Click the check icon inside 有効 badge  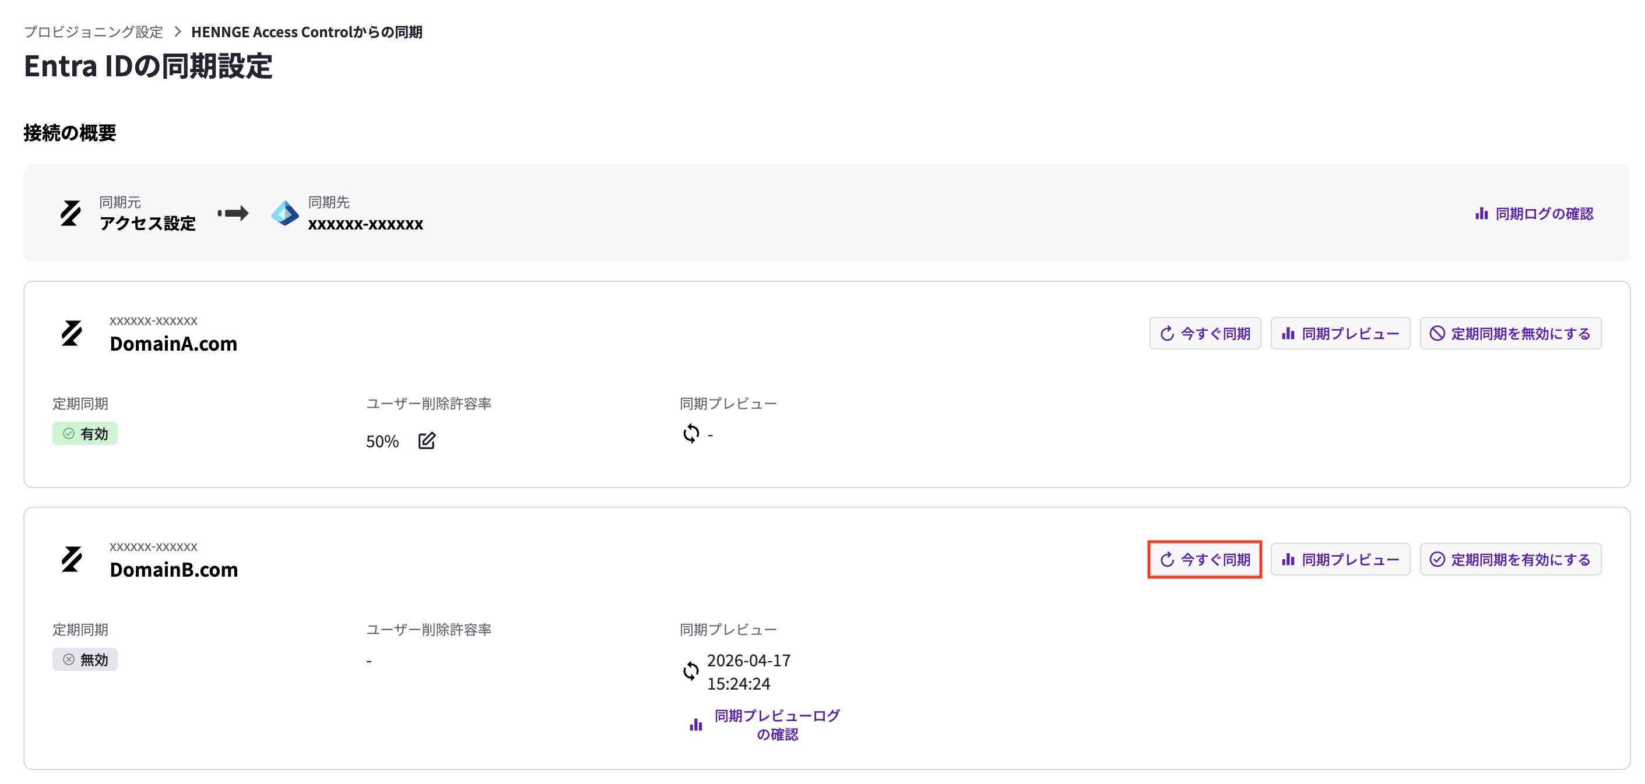(68, 434)
